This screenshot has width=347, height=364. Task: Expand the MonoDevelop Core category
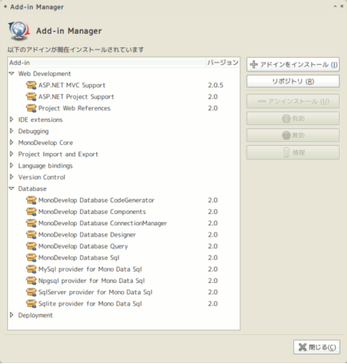pyautogui.click(x=11, y=143)
